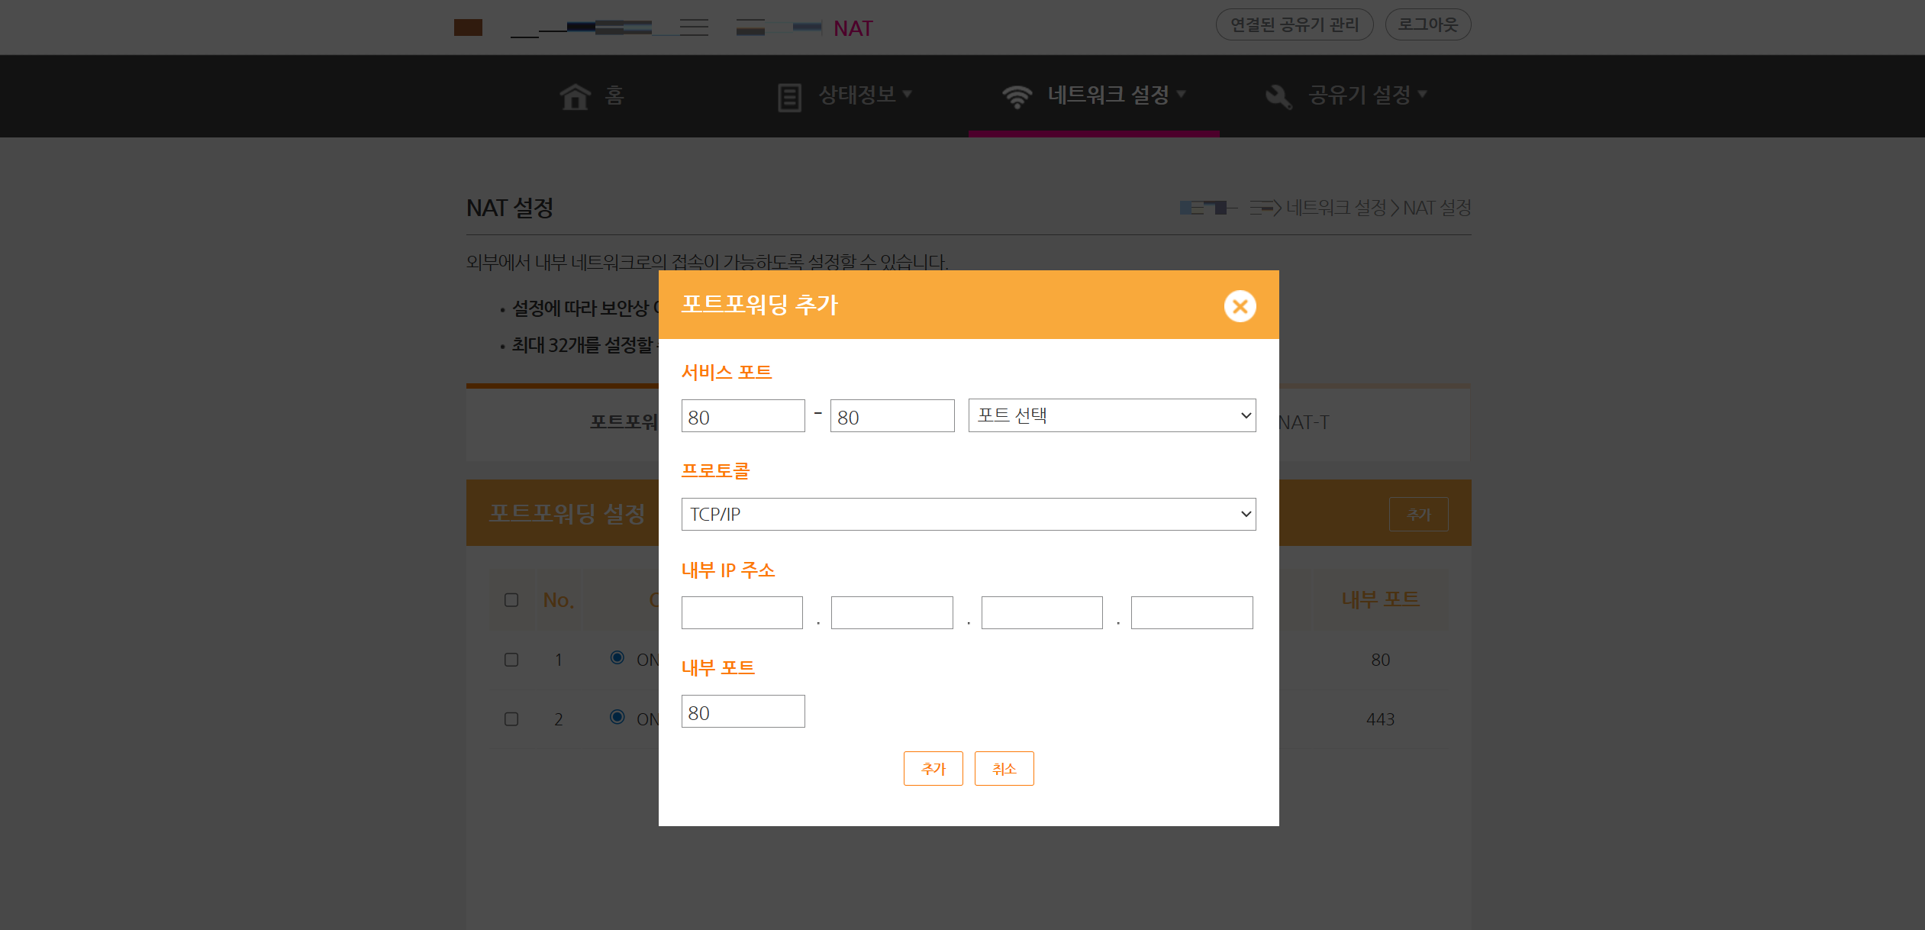Click the status info document icon

tap(789, 97)
